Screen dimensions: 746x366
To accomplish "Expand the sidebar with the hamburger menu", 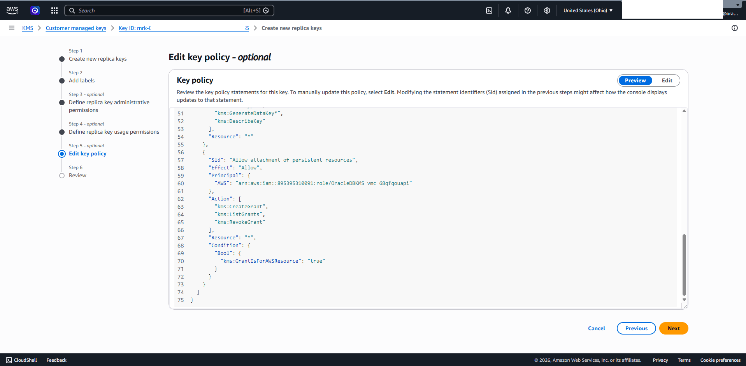I will click(x=12, y=28).
